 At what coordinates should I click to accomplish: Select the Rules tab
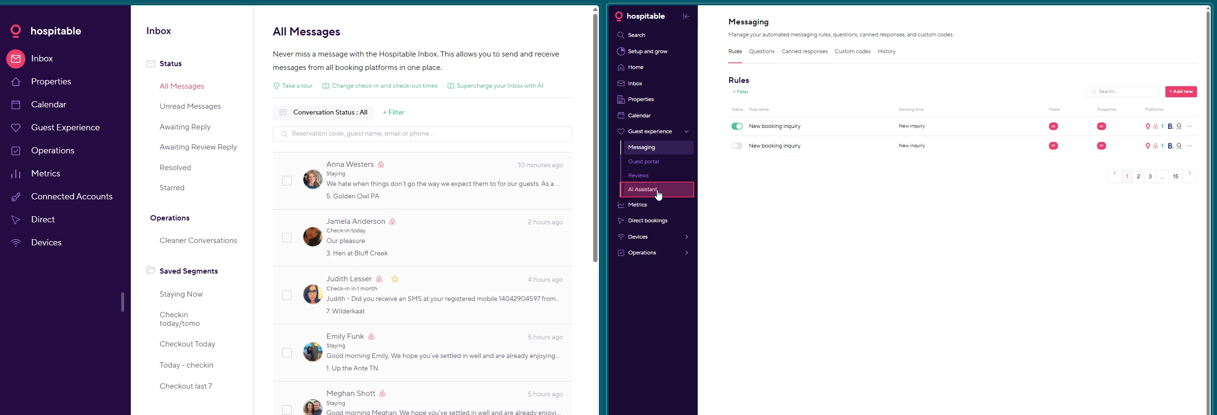click(735, 51)
